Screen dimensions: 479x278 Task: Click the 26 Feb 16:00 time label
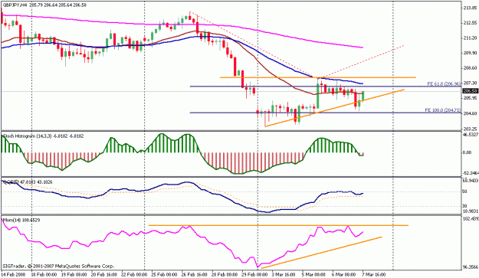pyautogui.click(x=195, y=275)
